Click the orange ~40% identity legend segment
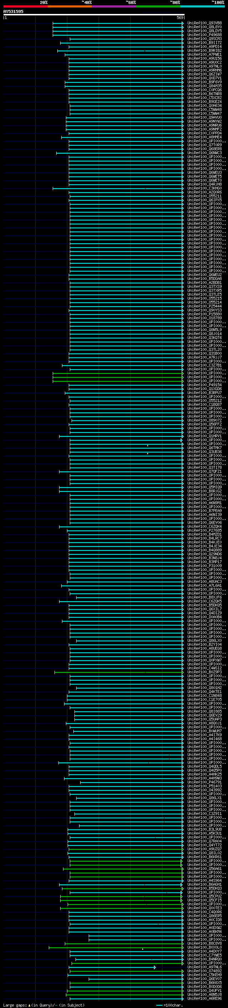 click(x=70, y=6)
